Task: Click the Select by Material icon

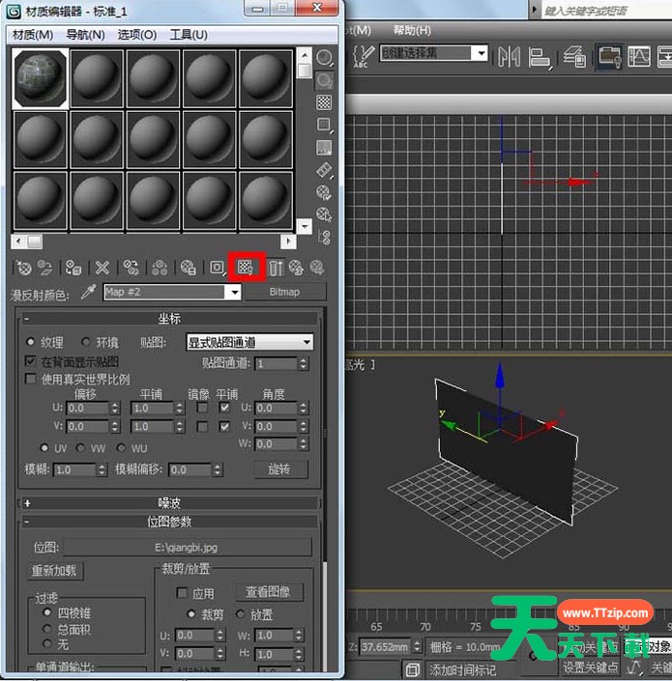Action: point(324,214)
